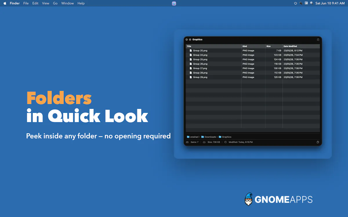Click the image icon in the menu bar
This screenshot has width=348, height=217.
coord(306,3)
